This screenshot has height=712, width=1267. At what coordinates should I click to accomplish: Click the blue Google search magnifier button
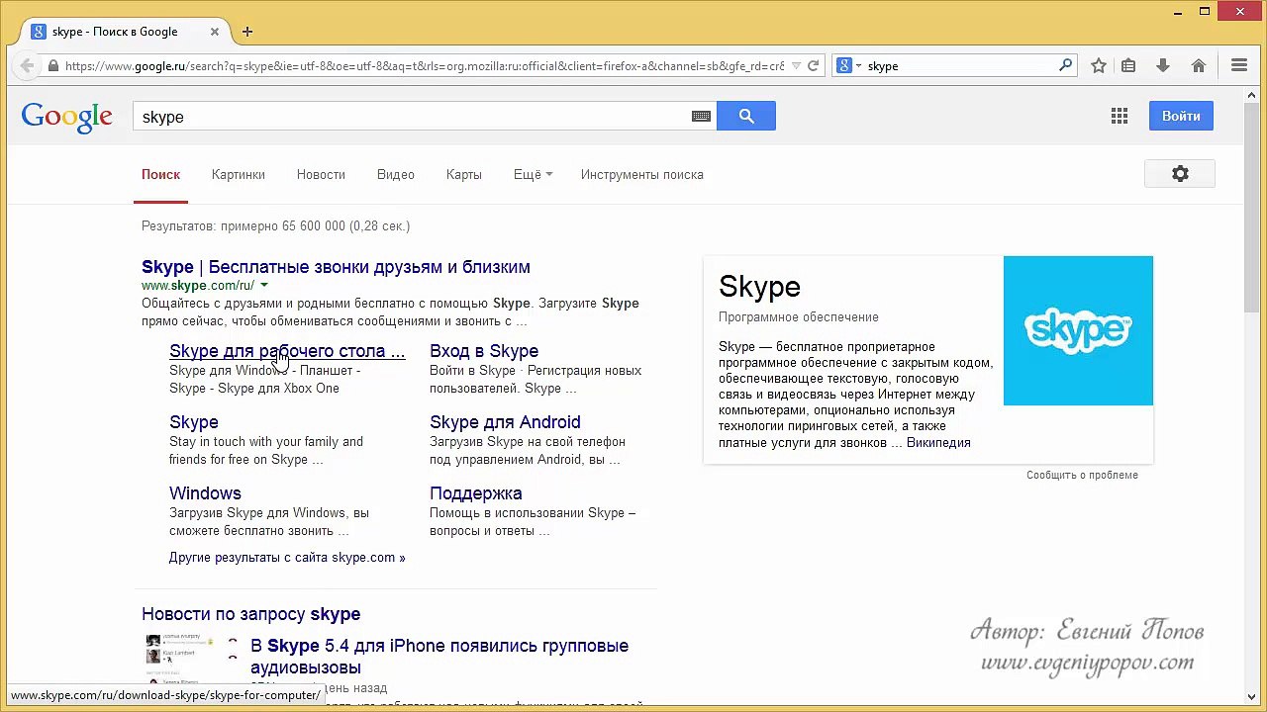click(x=745, y=117)
